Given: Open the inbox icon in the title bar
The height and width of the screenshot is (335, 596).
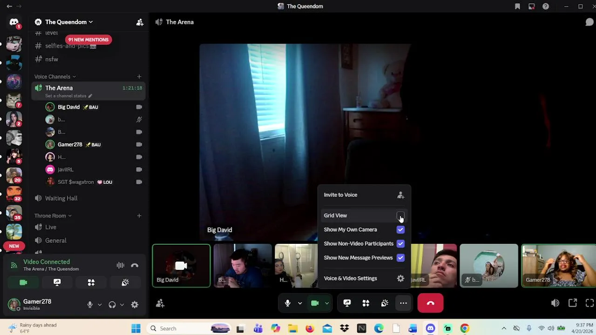Looking at the screenshot, I should point(531,6).
